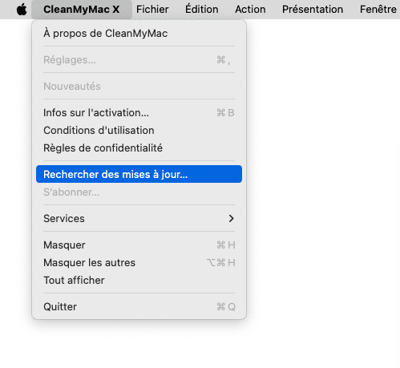Open the Fichier menu
Screen dimensions: 400x368
click(x=152, y=10)
